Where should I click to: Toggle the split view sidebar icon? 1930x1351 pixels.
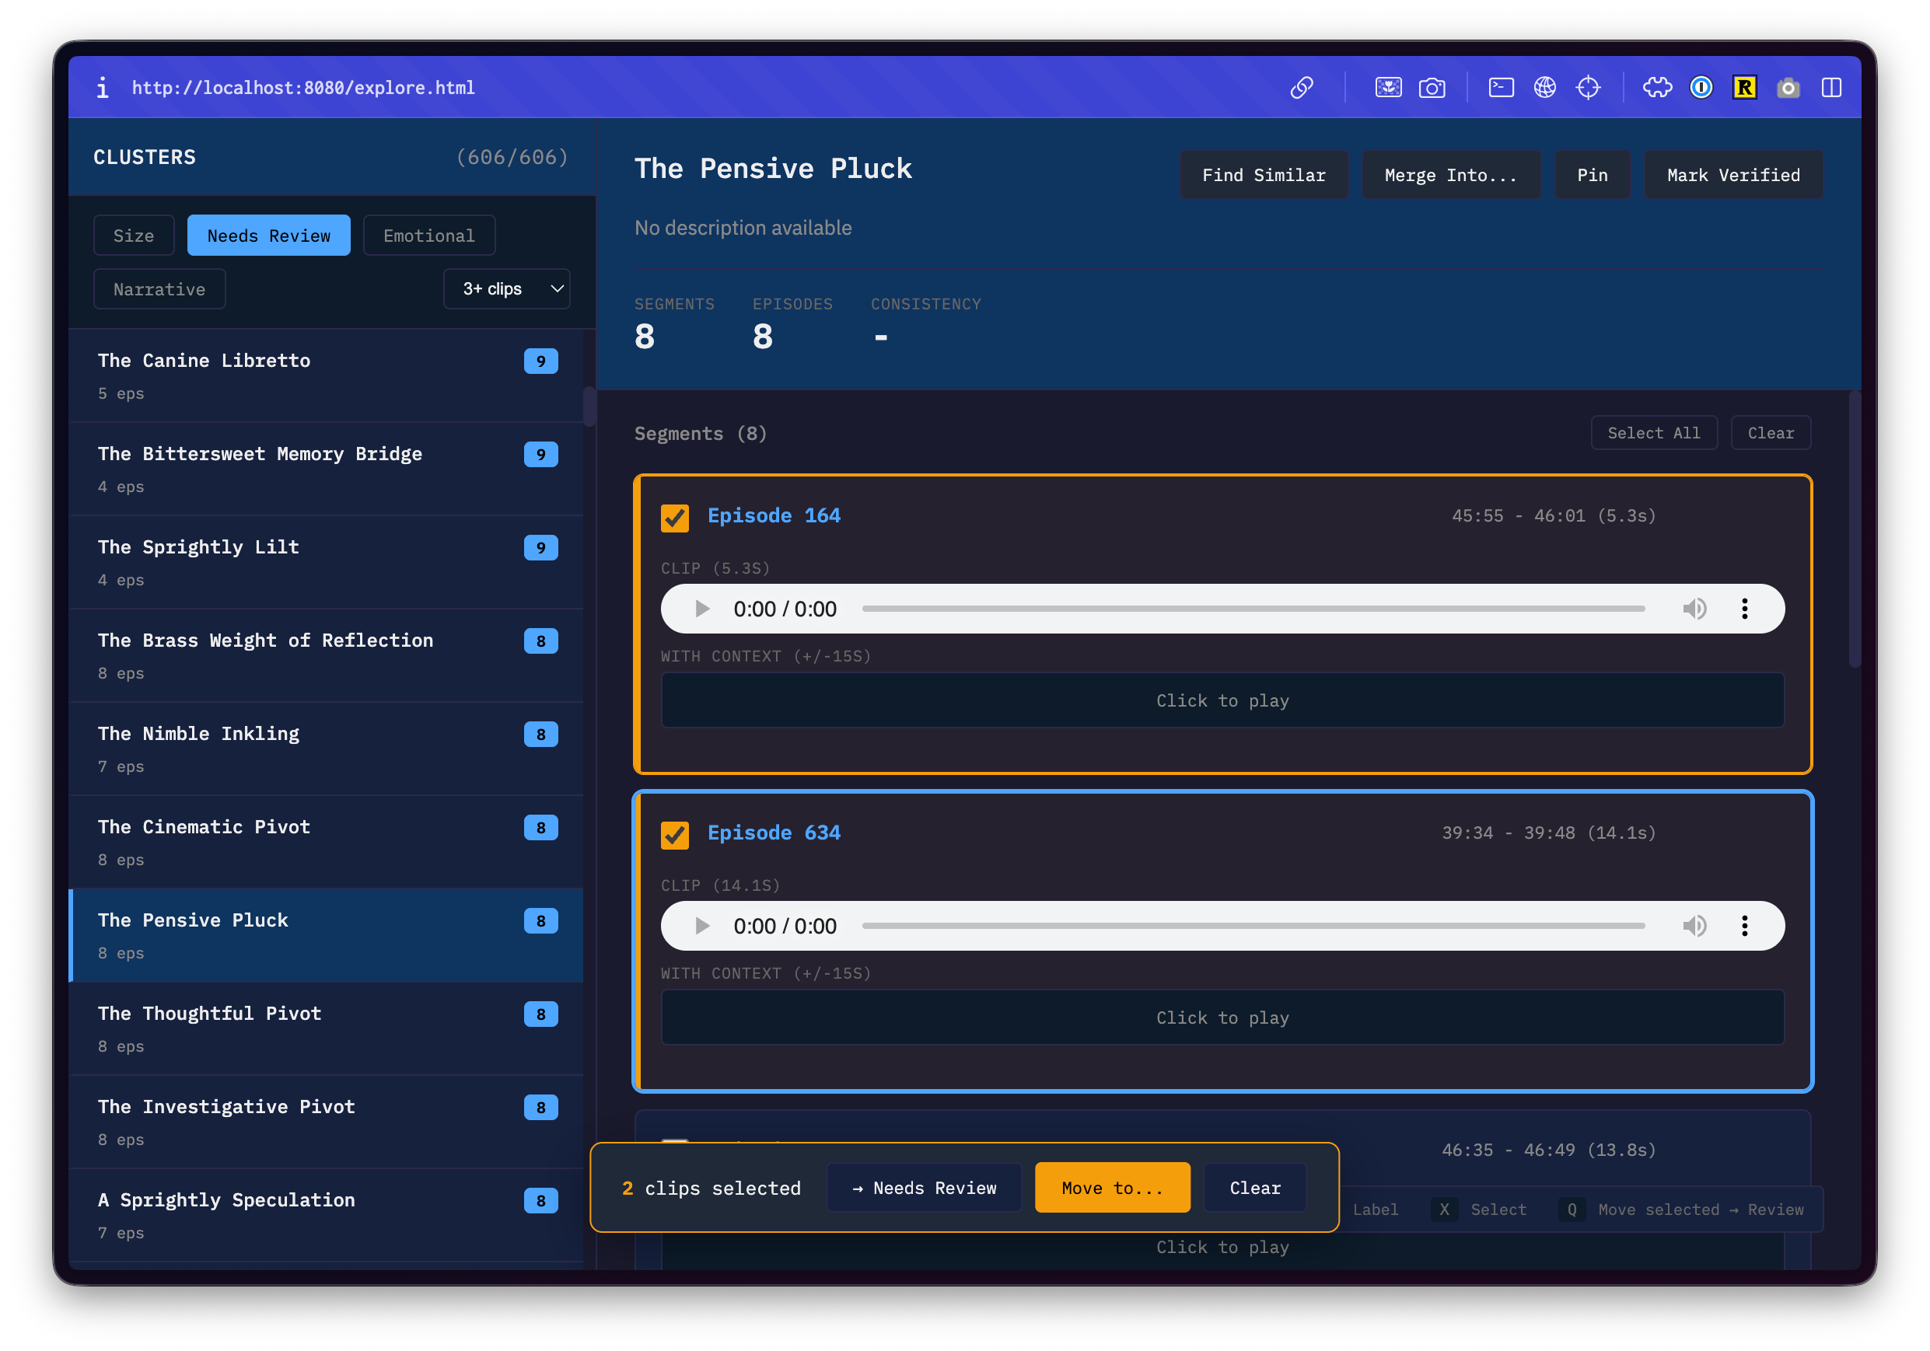[x=1830, y=87]
